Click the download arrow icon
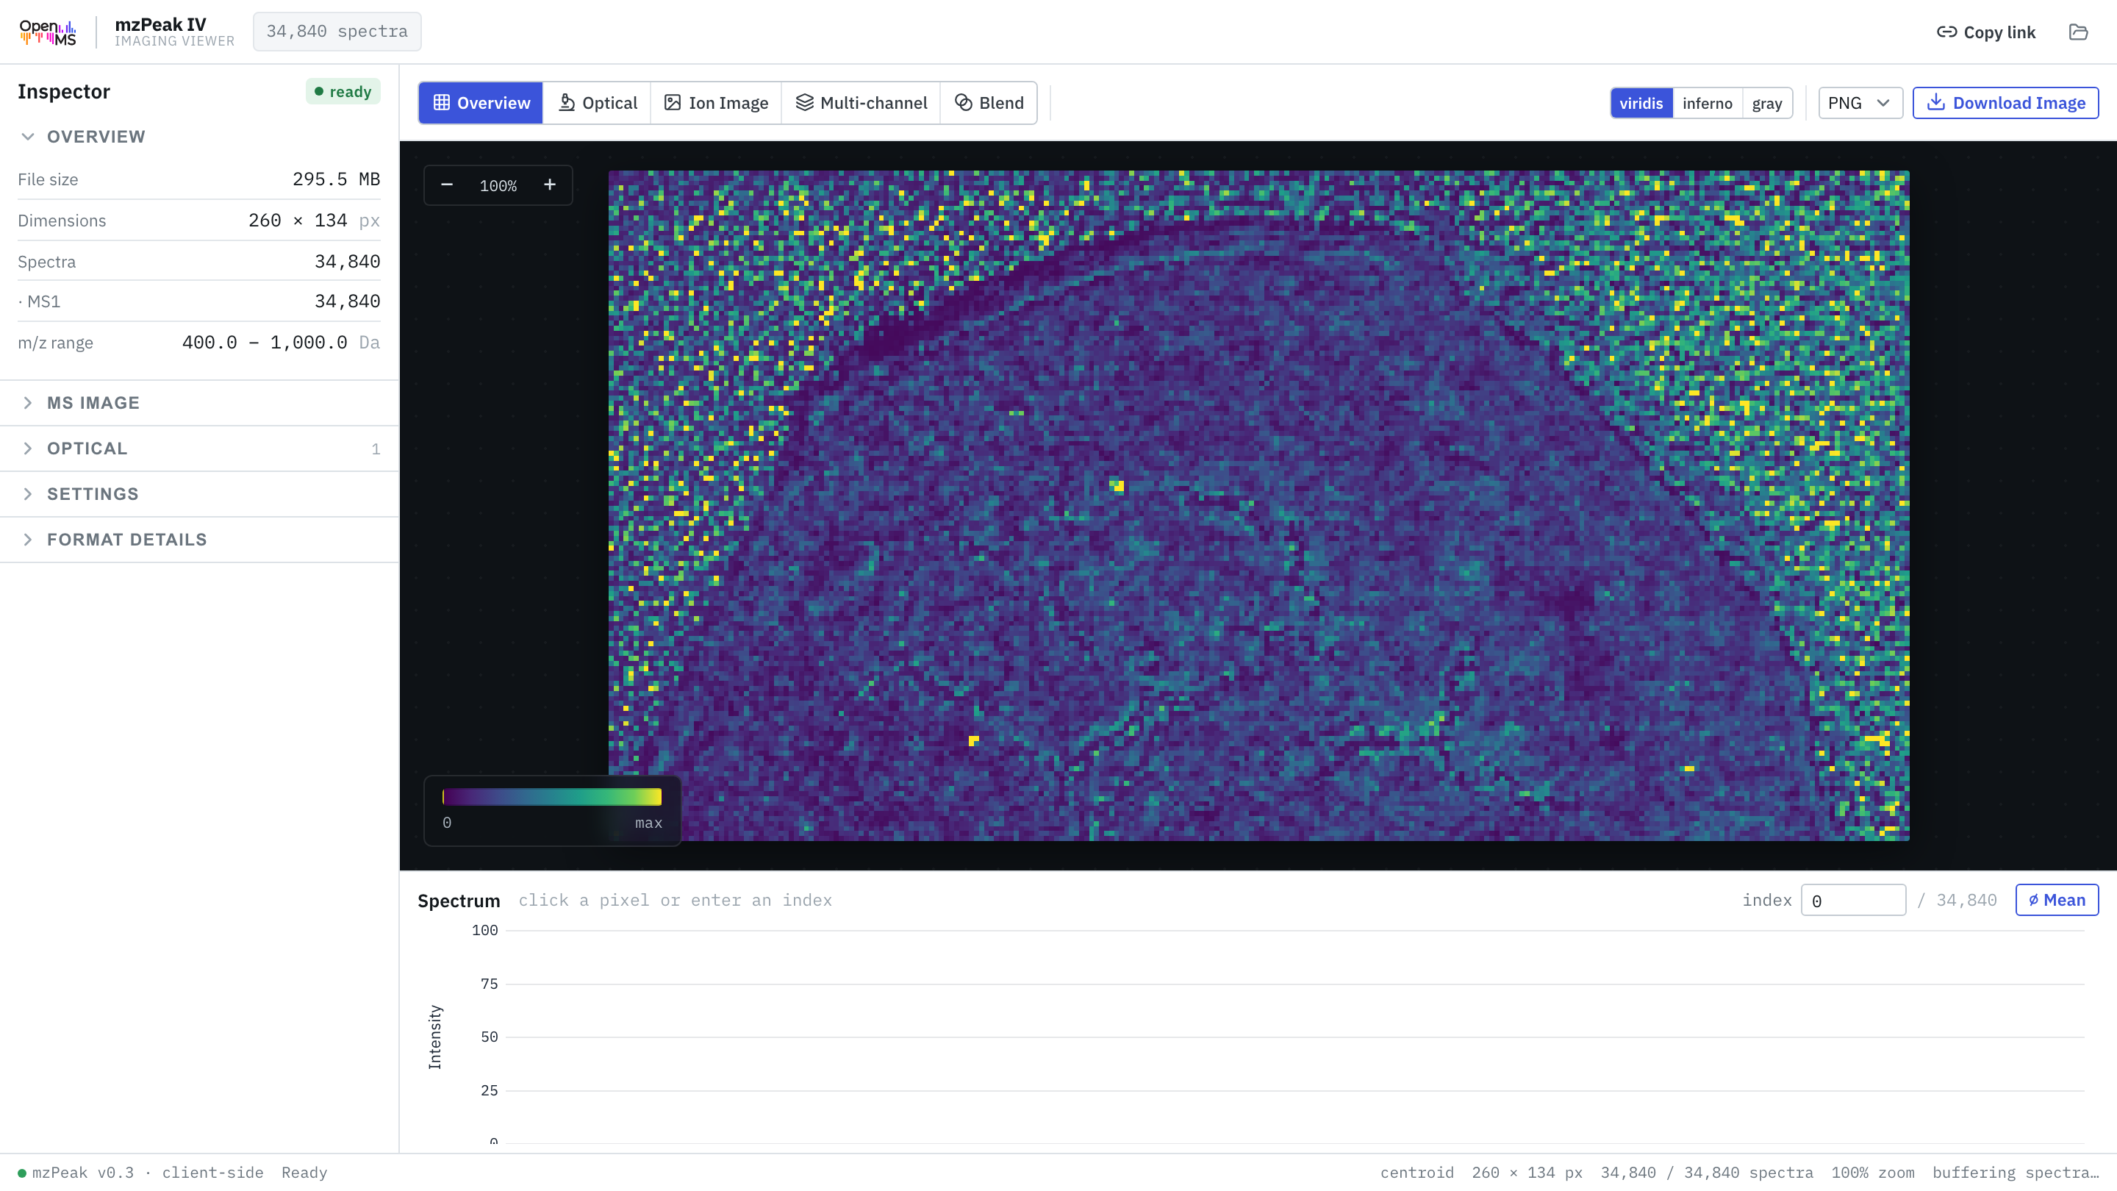This screenshot has height=1191, width=2117. pos(1936,102)
